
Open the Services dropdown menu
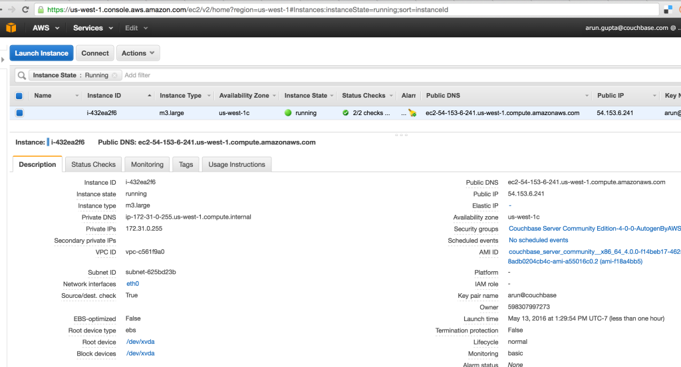93,28
